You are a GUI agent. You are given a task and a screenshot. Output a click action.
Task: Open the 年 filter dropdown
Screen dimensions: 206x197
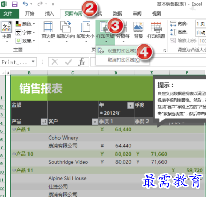pyautogui.click(x=130, y=105)
